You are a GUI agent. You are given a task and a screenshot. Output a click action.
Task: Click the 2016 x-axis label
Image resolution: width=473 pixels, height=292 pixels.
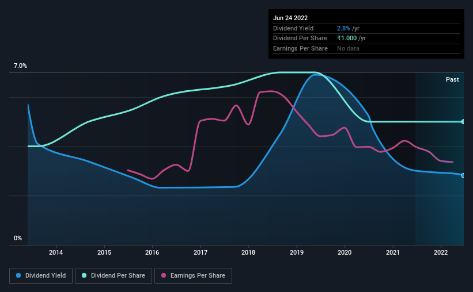click(x=152, y=252)
